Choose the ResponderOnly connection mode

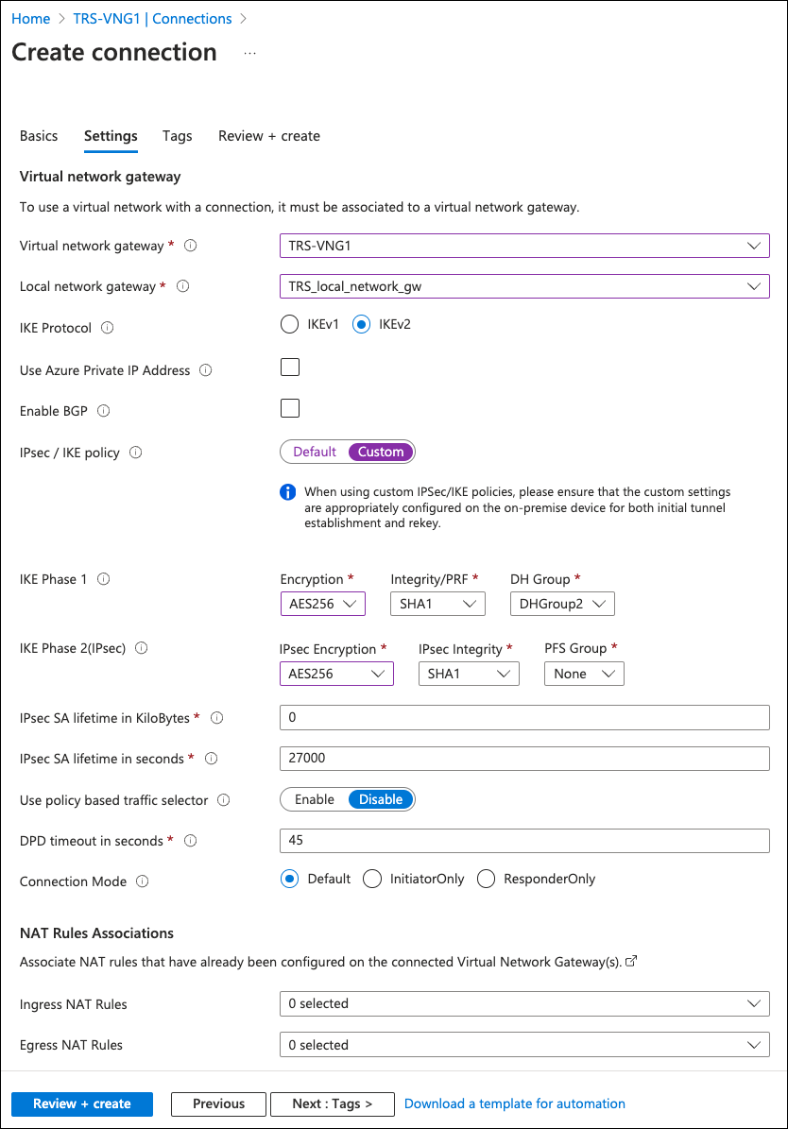click(x=487, y=880)
